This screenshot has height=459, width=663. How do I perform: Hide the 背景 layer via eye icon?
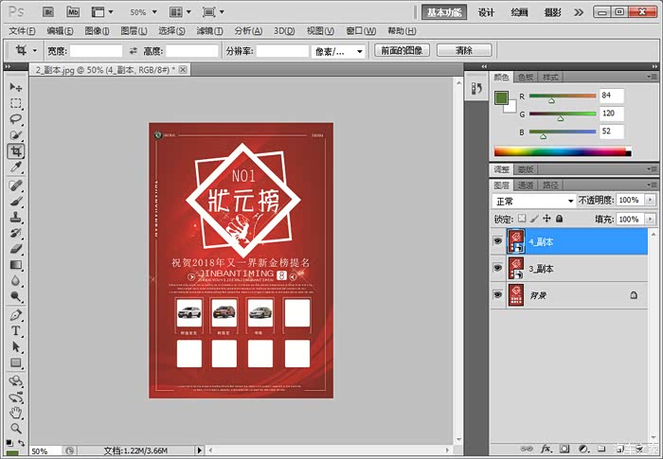coord(498,295)
